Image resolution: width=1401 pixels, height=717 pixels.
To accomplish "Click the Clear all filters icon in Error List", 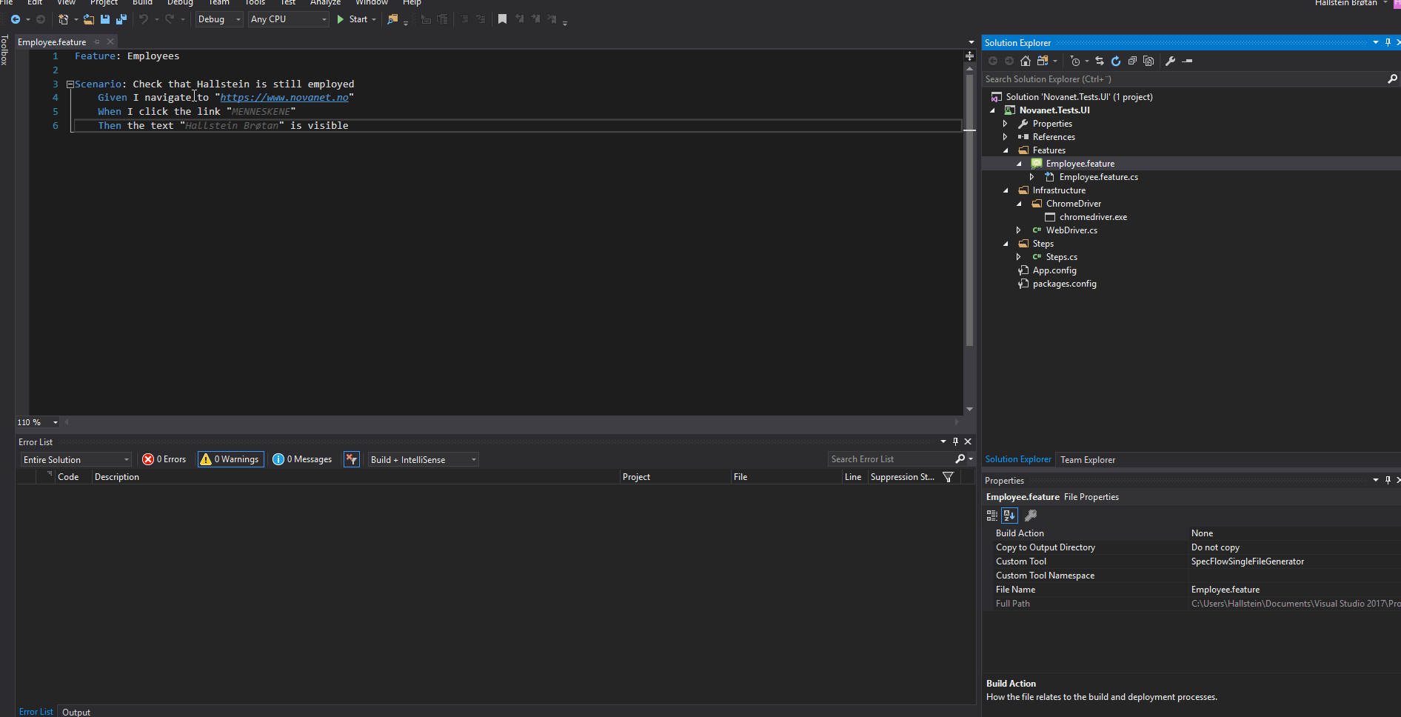I will click(352, 460).
